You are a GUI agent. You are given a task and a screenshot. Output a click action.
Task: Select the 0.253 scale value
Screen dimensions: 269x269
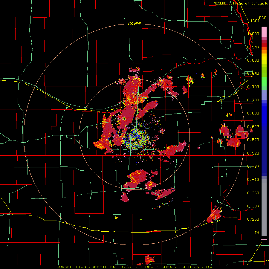point(253,219)
